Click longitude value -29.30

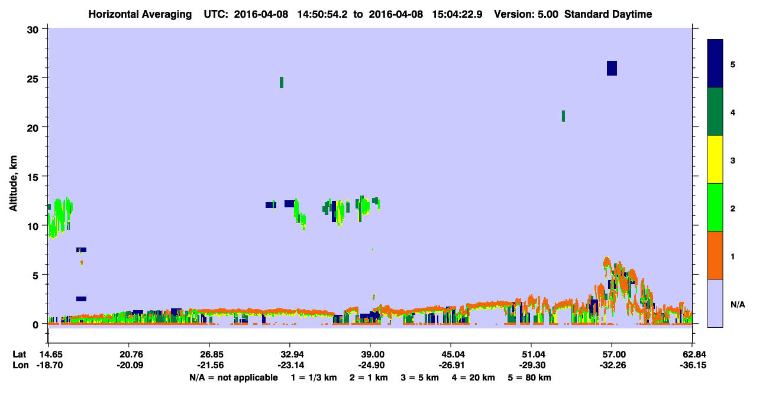pos(531,366)
